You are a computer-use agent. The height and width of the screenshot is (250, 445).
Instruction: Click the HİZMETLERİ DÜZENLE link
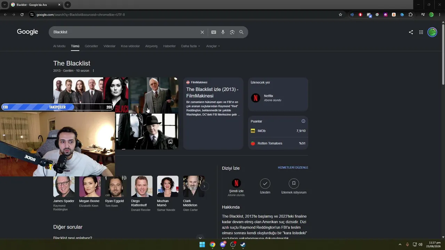point(293,168)
